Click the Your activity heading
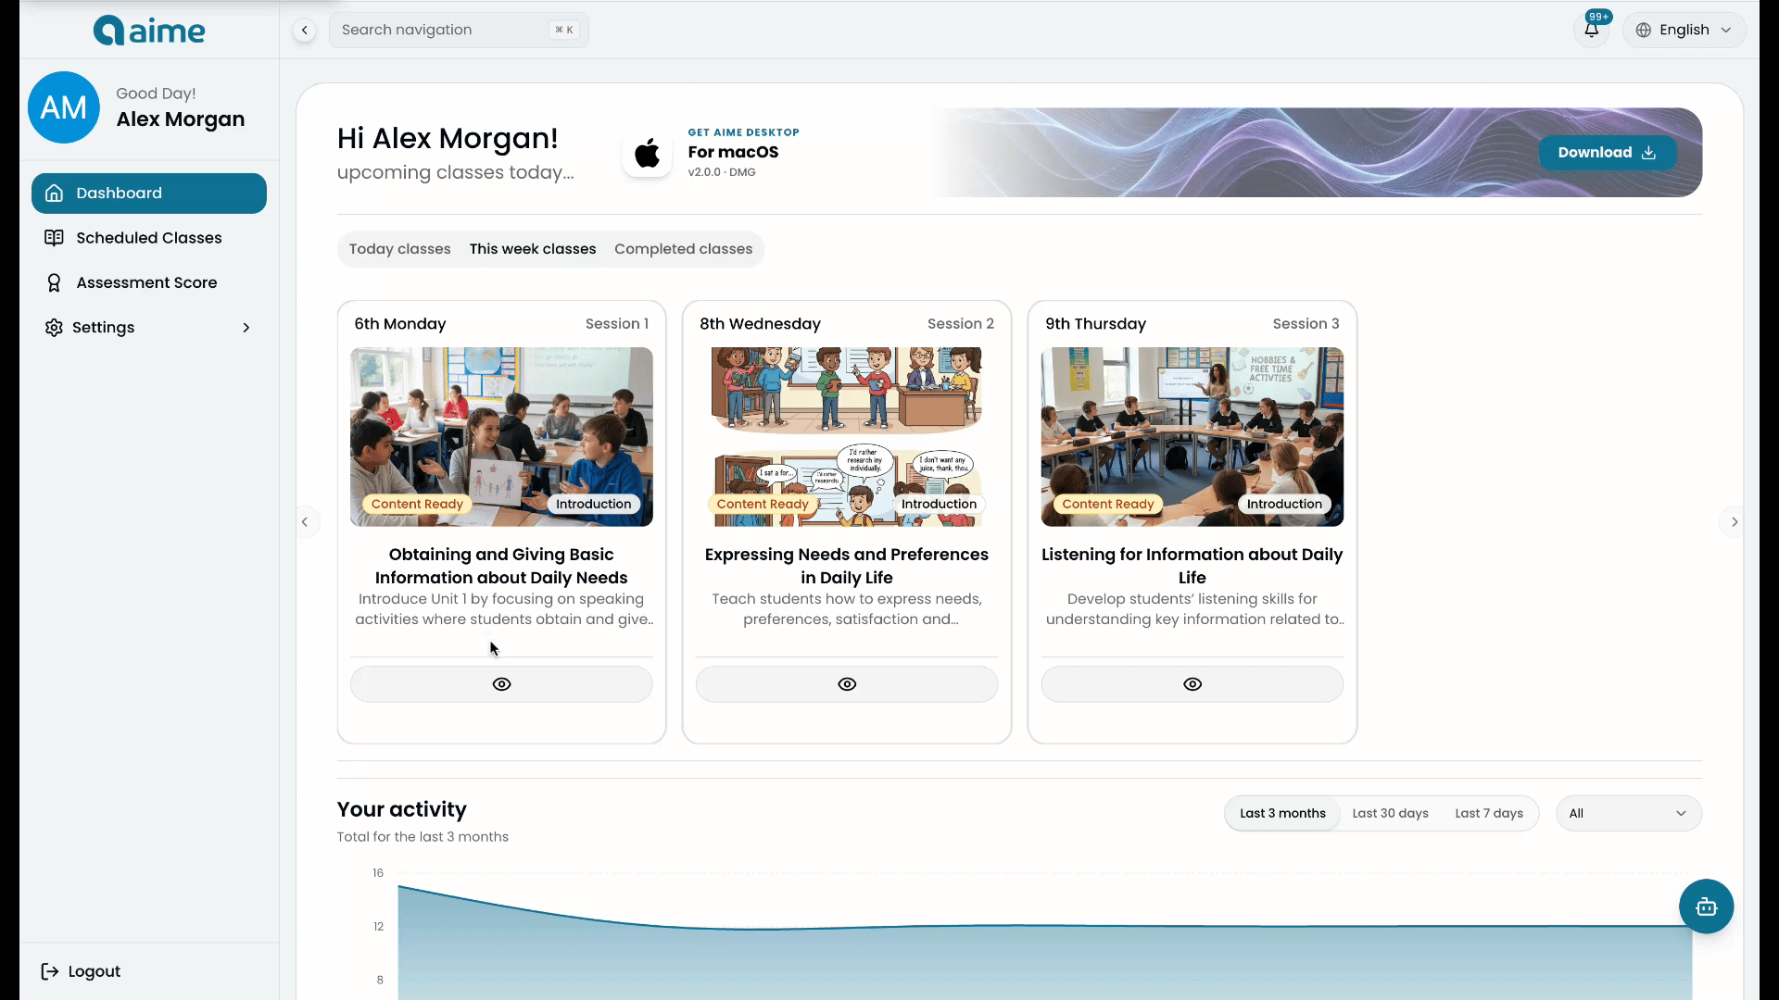 pyautogui.click(x=402, y=809)
